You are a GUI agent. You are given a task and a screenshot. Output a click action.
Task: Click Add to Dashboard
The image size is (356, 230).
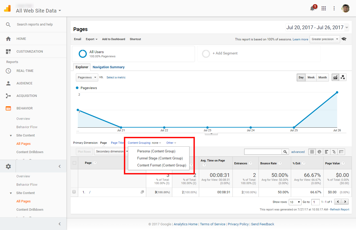click(x=114, y=39)
